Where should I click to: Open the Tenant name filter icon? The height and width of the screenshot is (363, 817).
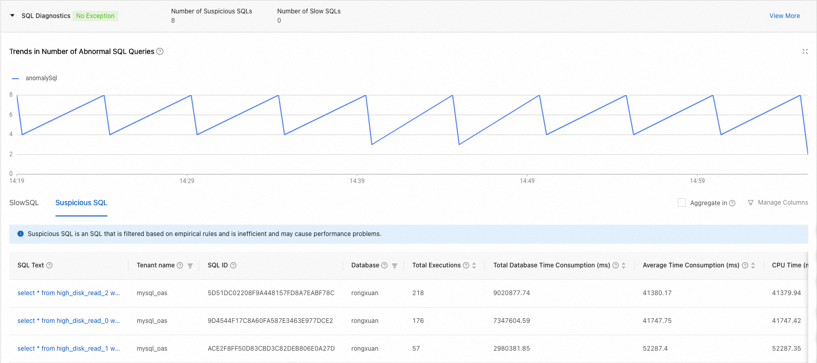click(x=190, y=266)
